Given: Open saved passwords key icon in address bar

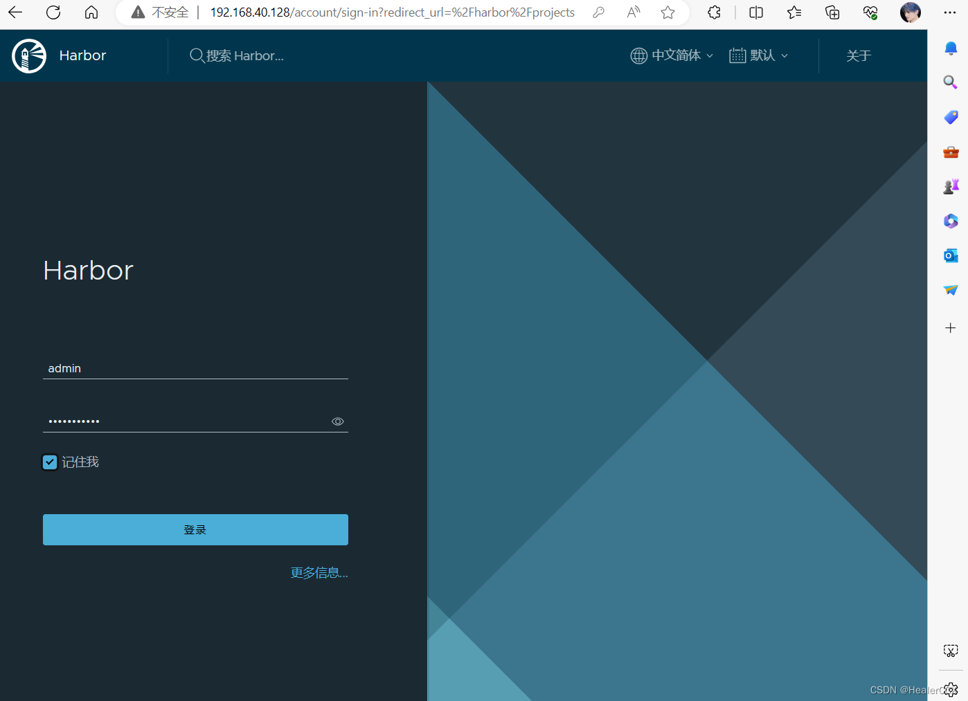Looking at the screenshot, I should (599, 12).
